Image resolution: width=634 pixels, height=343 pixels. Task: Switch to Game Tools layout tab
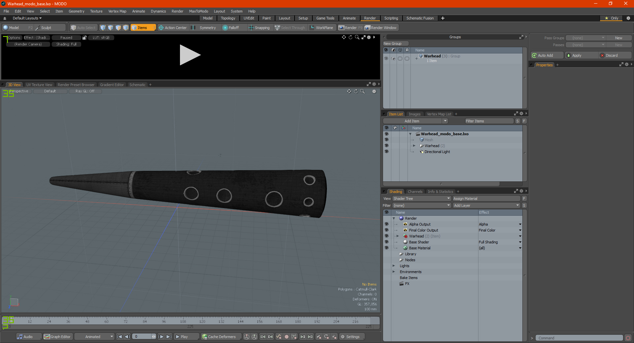(325, 18)
